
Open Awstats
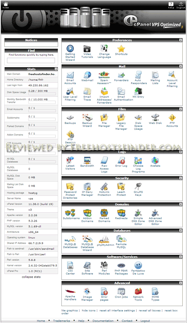click(x=155, y=162)
